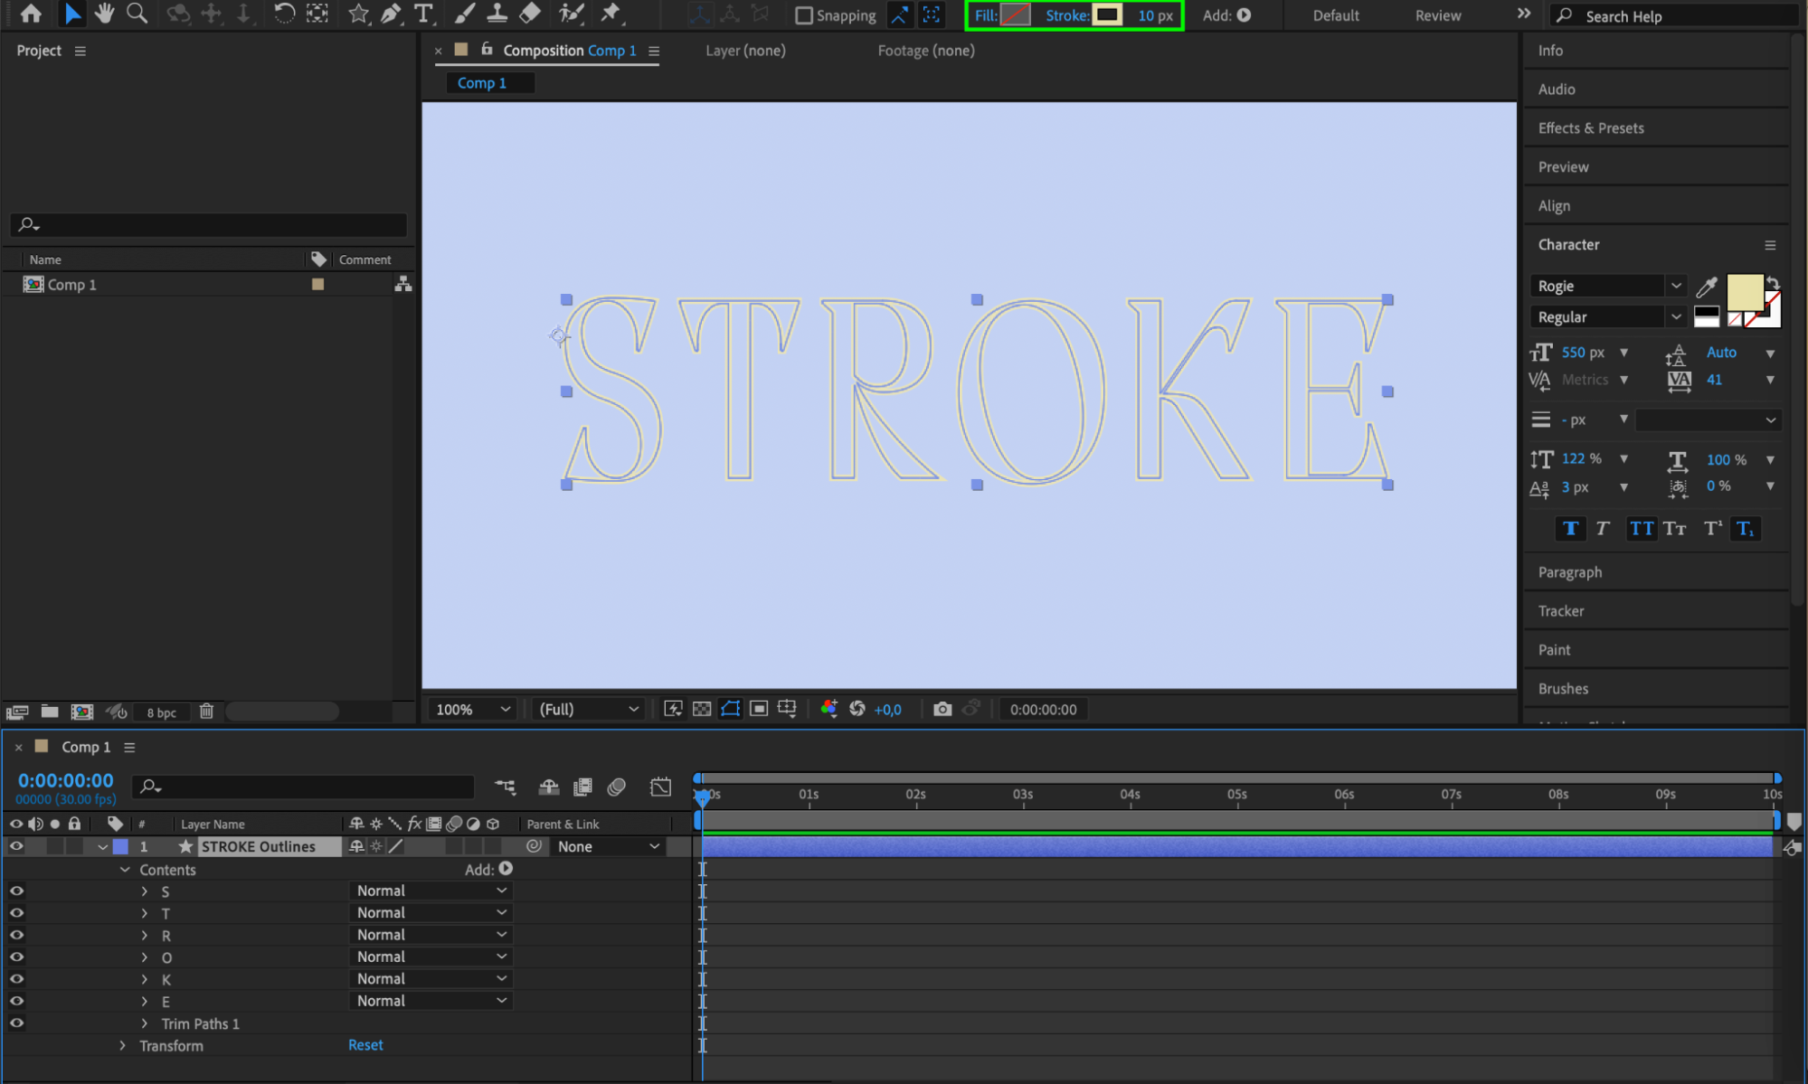1808x1084 pixels.
Task: Toggle the Faux Bold button
Action: [x=1570, y=529]
